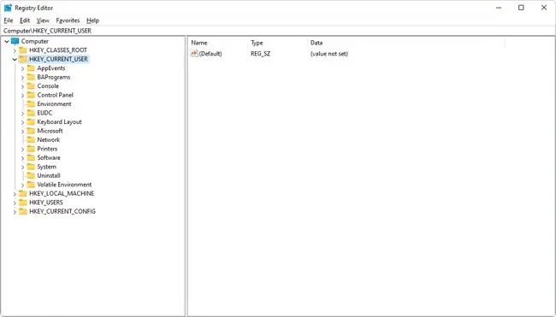The image size is (556, 317).
Task: Open the Favorites menu
Action: 68,21
